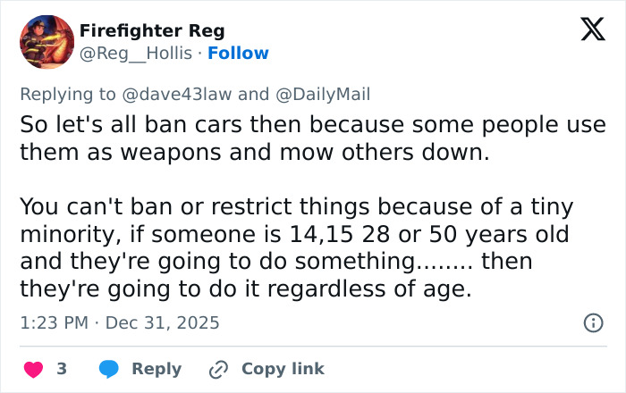
Task: Open the @Reg__Hollis handle link
Action: [x=136, y=54]
